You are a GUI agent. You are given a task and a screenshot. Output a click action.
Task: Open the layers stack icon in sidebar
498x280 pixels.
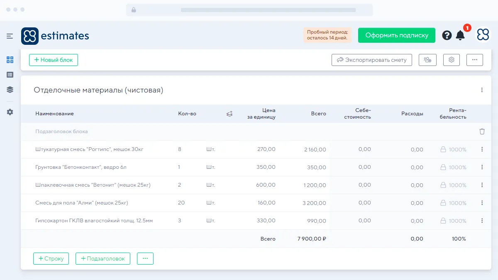(10, 90)
